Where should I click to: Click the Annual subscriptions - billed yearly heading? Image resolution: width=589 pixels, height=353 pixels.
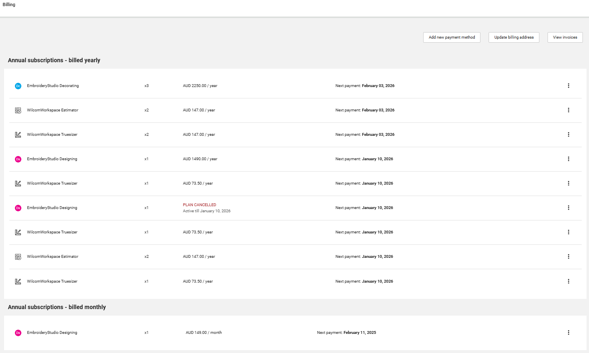click(54, 60)
